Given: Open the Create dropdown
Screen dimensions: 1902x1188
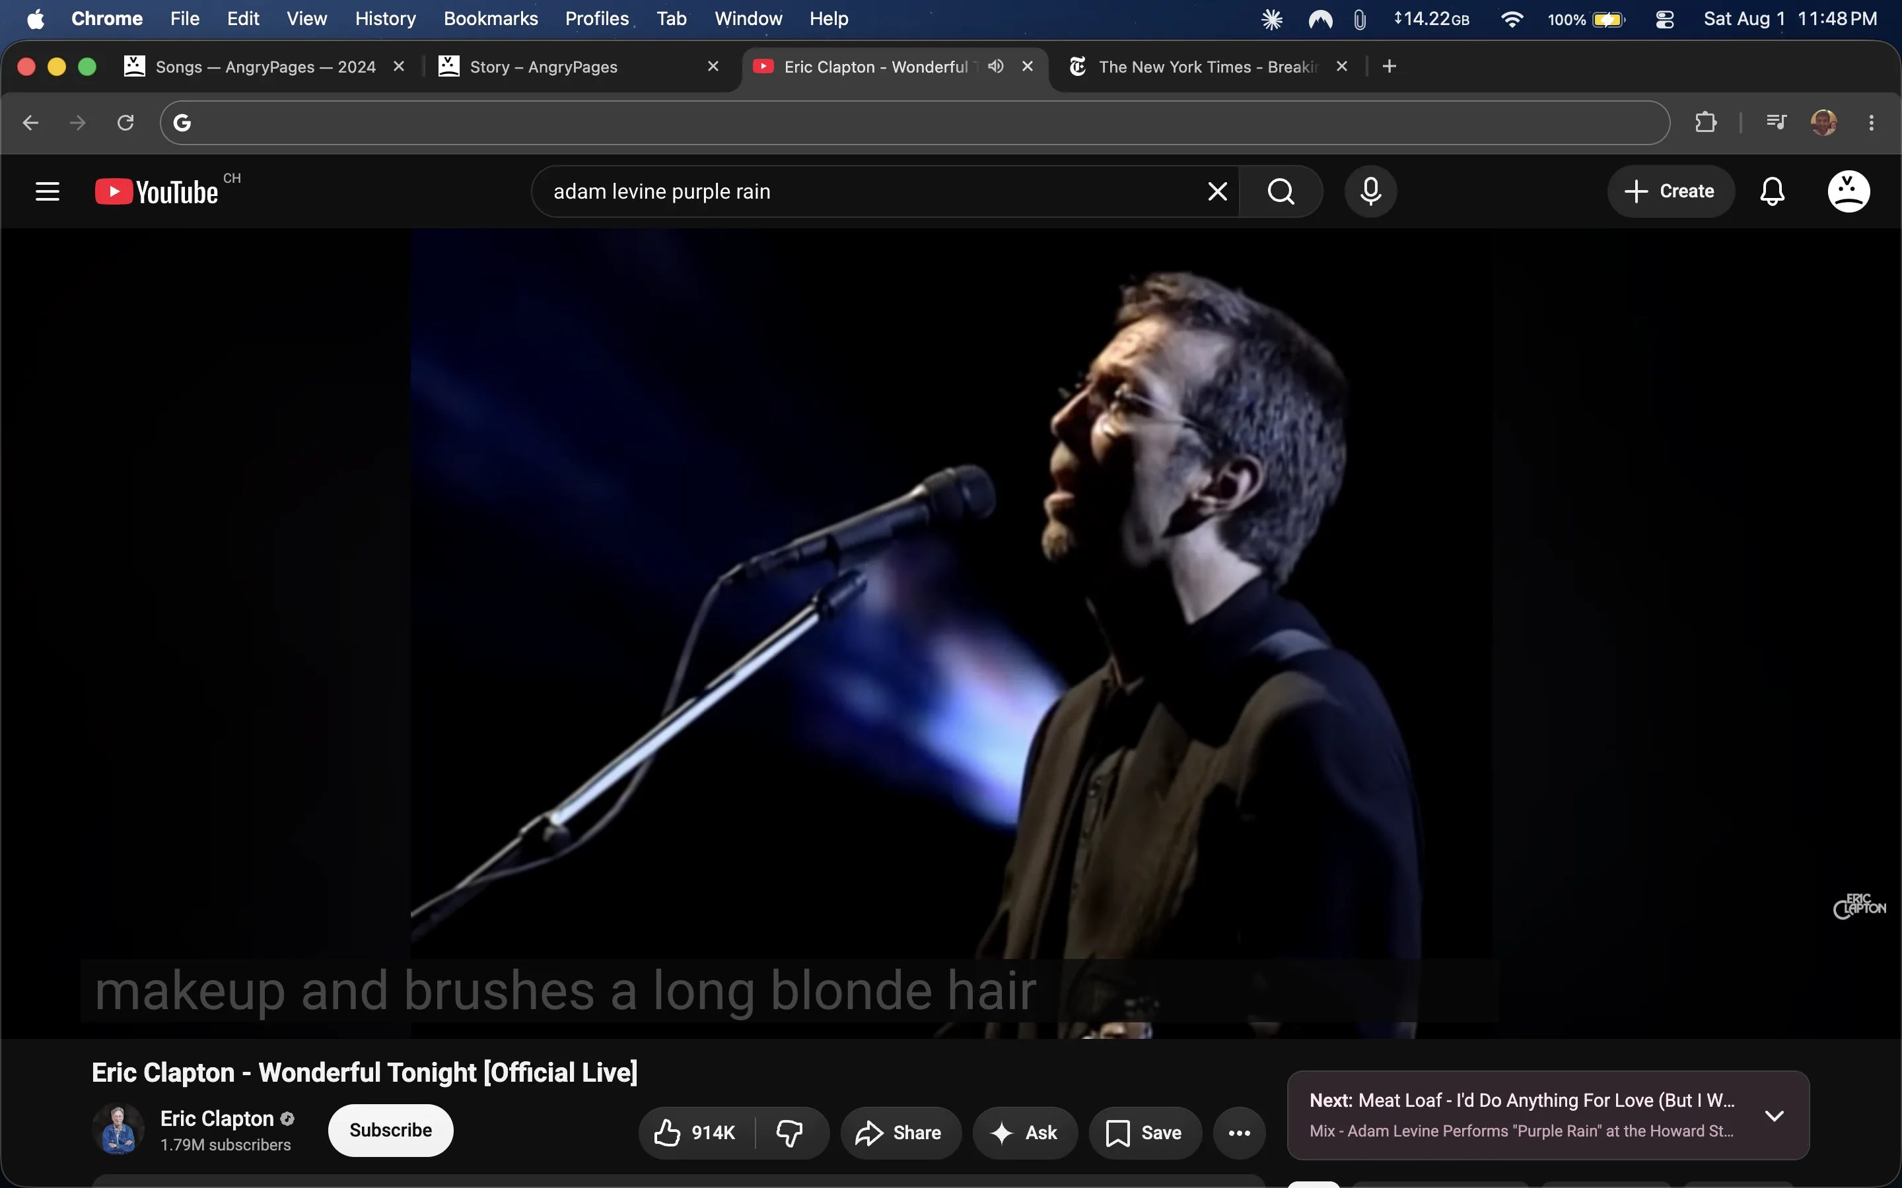Looking at the screenshot, I should (x=1670, y=191).
